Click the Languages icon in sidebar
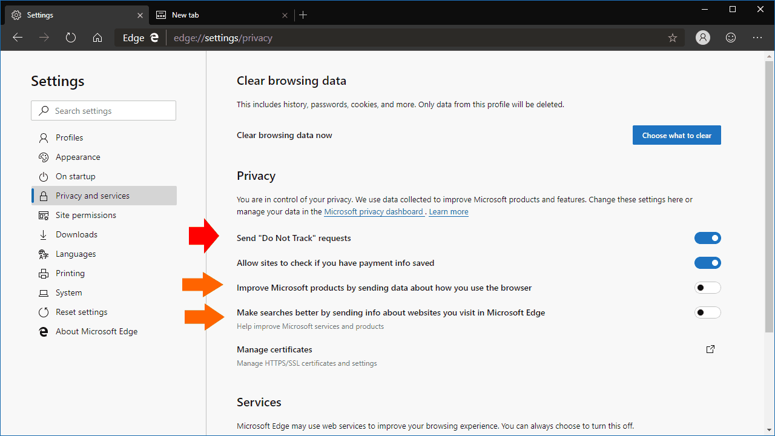The image size is (775, 436). tap(44, 254)
